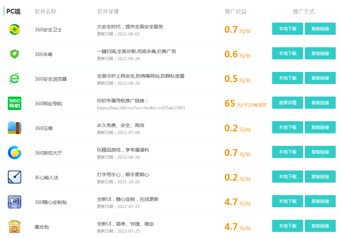Download 360安全卫士 via 本地下载
This screenshot has height=238, width=341.
tap(288, 29)
